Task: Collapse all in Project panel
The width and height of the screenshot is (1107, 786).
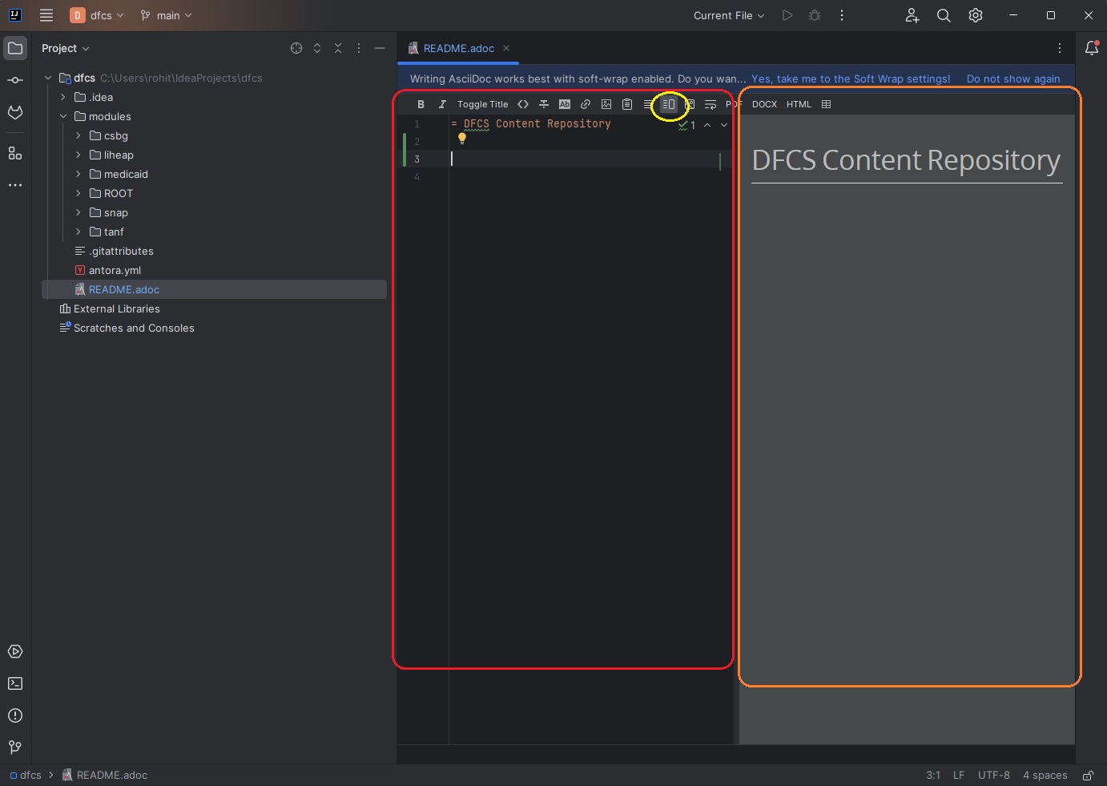Action: point(338,48)
